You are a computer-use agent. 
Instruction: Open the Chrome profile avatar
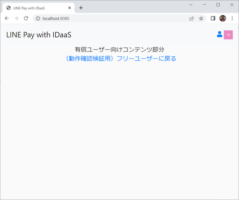pyautogui.click(x=223, y=18)
